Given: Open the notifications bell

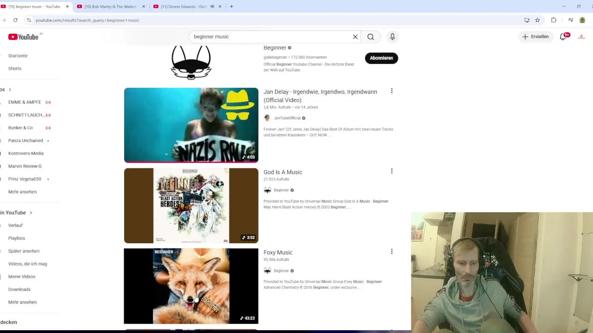Looking at the screenshot, I should click(x=563, y=37).
